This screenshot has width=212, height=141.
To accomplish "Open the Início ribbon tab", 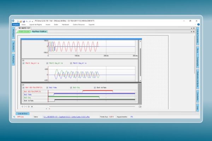I will tap(24, 25).
